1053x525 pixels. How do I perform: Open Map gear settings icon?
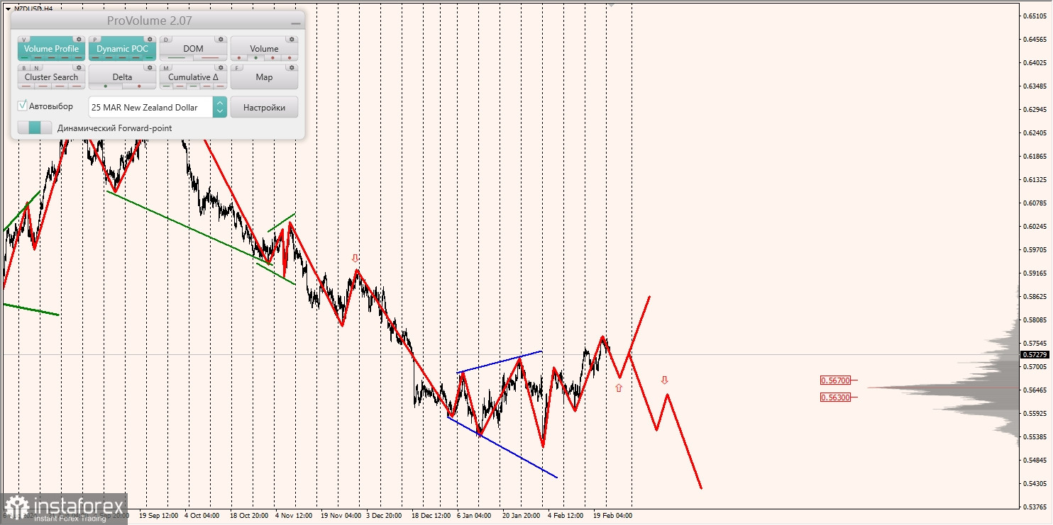pyautogui.click(x=292, y=68)
